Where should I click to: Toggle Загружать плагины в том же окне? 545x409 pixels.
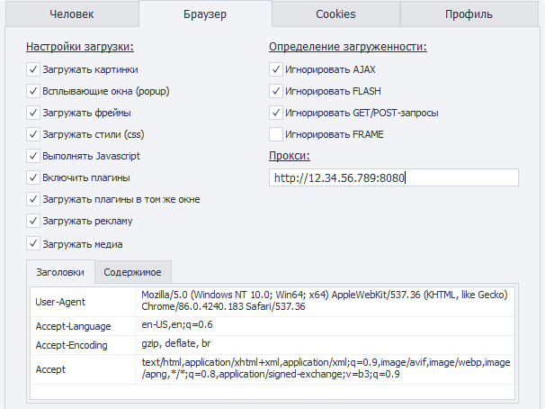[33, 199]
